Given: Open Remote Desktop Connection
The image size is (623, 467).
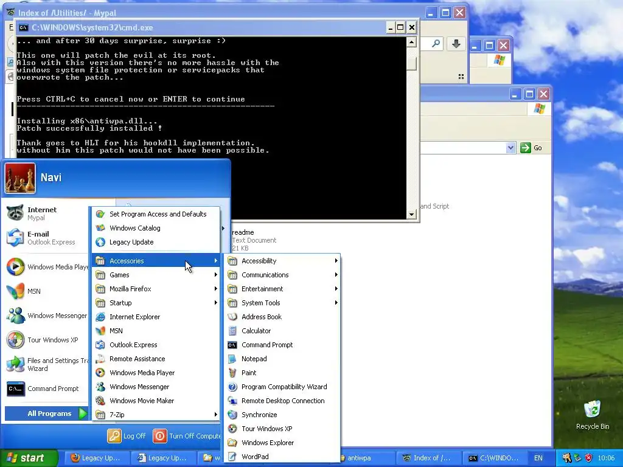Looking at the screenshot, I should (282, 401).
